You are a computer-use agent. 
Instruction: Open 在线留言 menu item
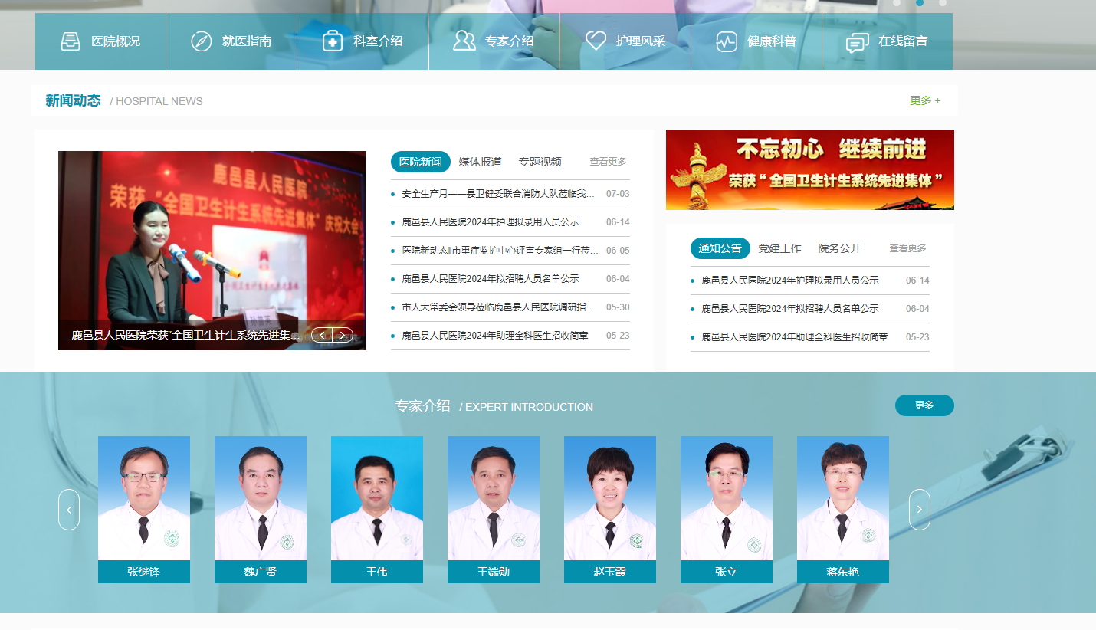tap(888, 41)
